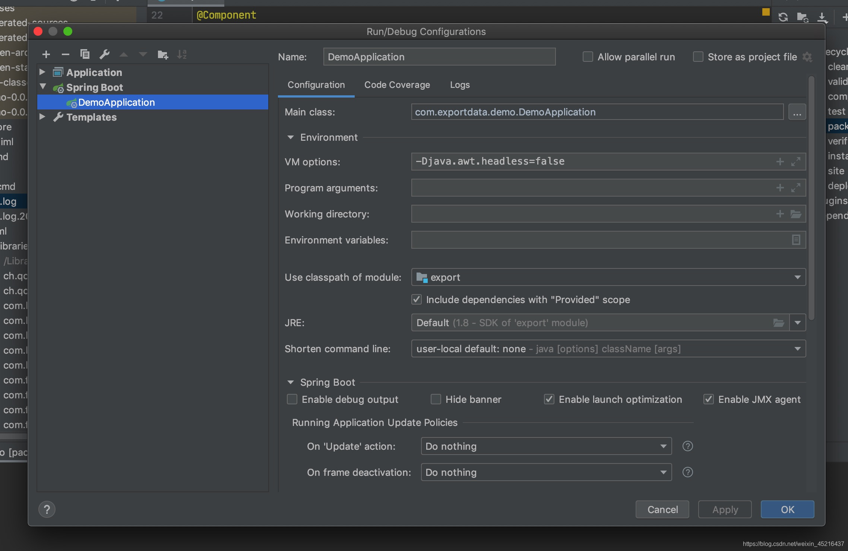Toggle Store as project file checkbox
The height and width of the screenshot is (551, 848).
698,57
